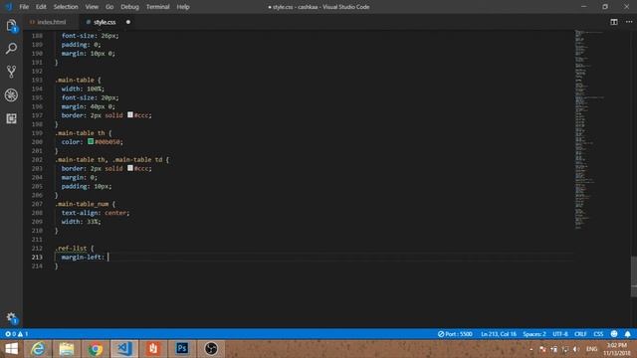Open Windows Start menu
Viewport: 637px width, 358px height.
(11, 349)
